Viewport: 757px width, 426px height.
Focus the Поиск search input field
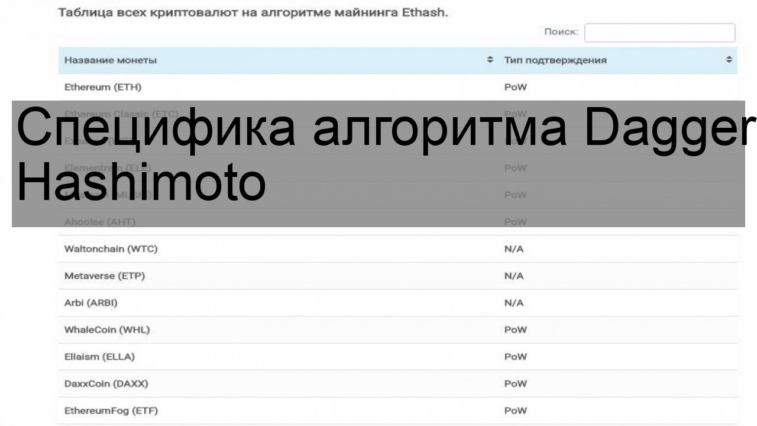click(x=659, y=33)
